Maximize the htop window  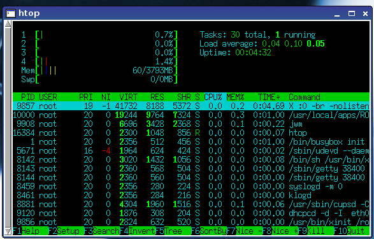coord(352,13)
